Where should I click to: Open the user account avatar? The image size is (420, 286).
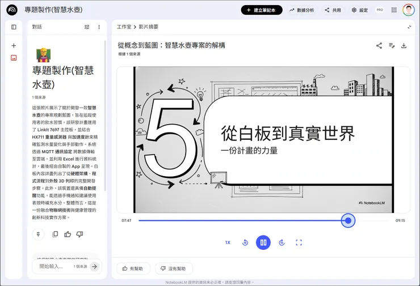pos(408,10)
